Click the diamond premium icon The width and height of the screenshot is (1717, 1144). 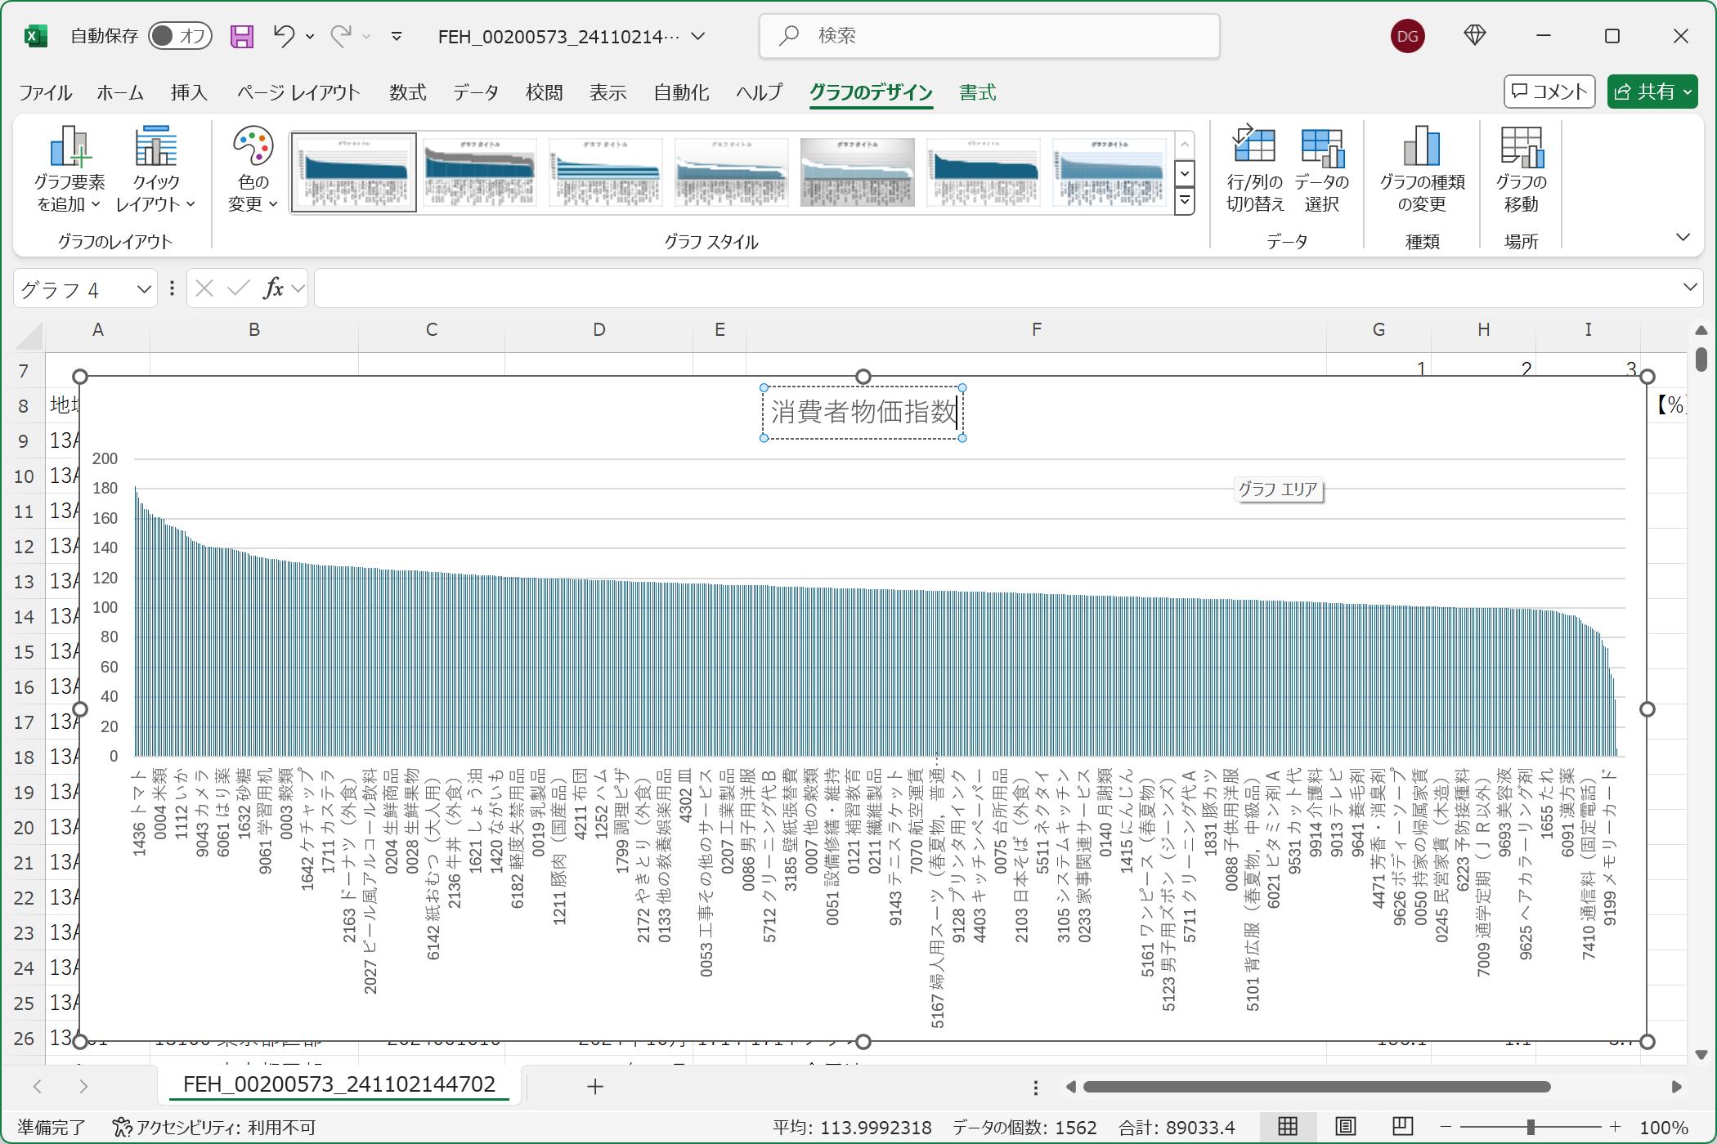coord(1474,36)
